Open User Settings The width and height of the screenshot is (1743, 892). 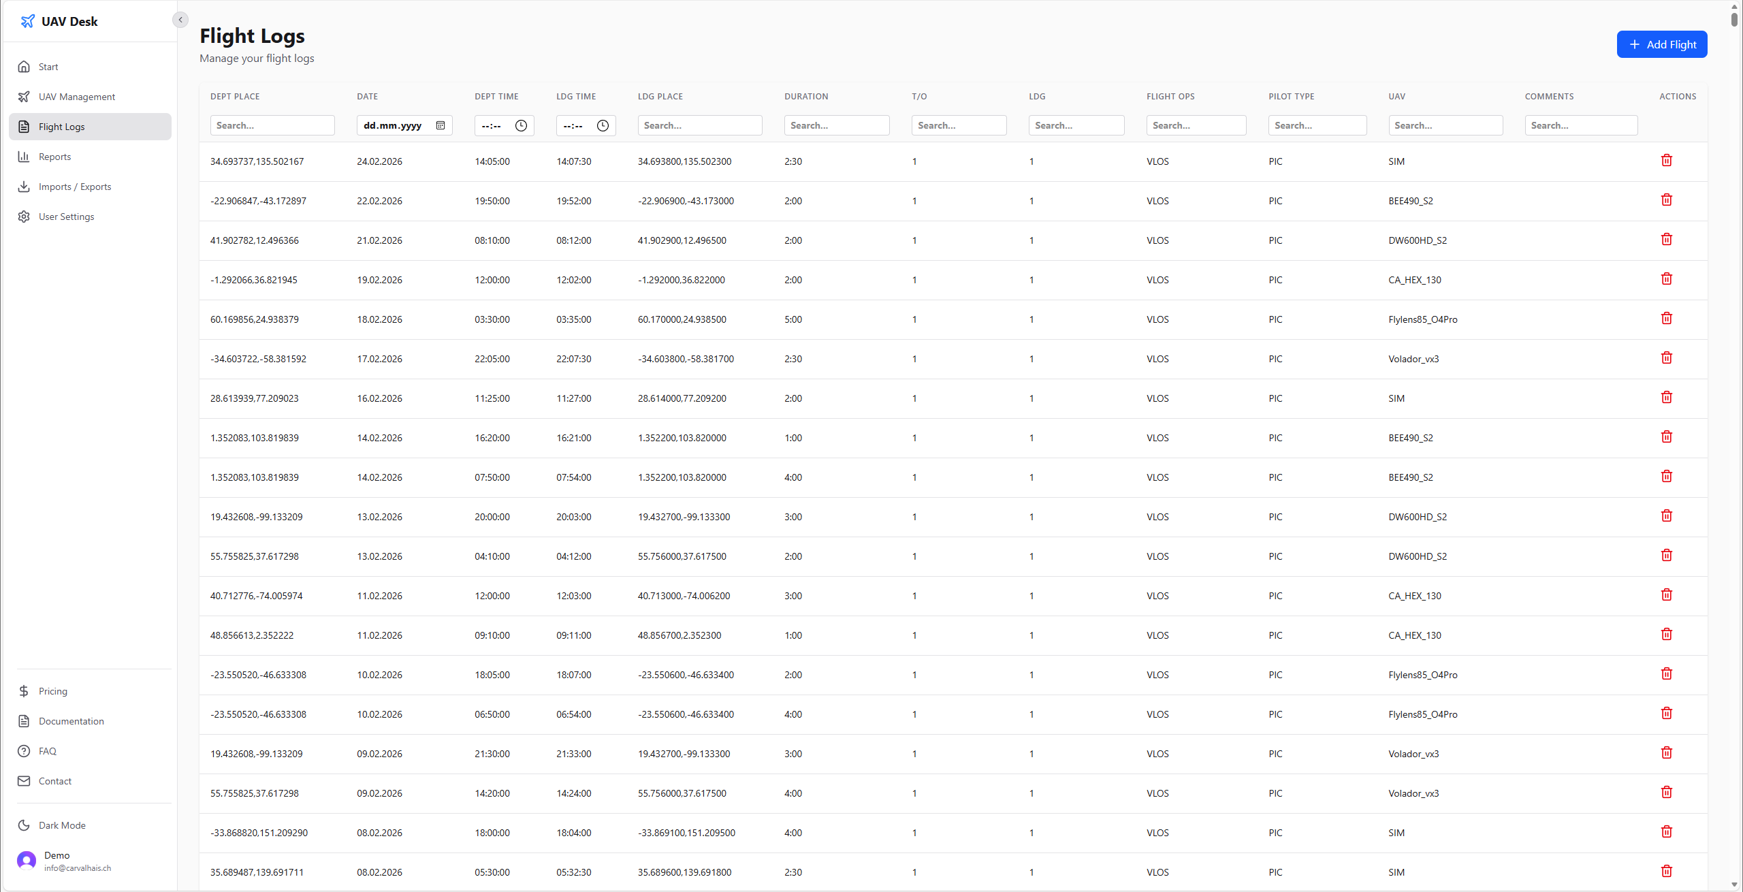point(90,217)
